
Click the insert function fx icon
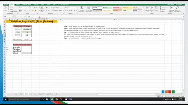pos(25,16)
